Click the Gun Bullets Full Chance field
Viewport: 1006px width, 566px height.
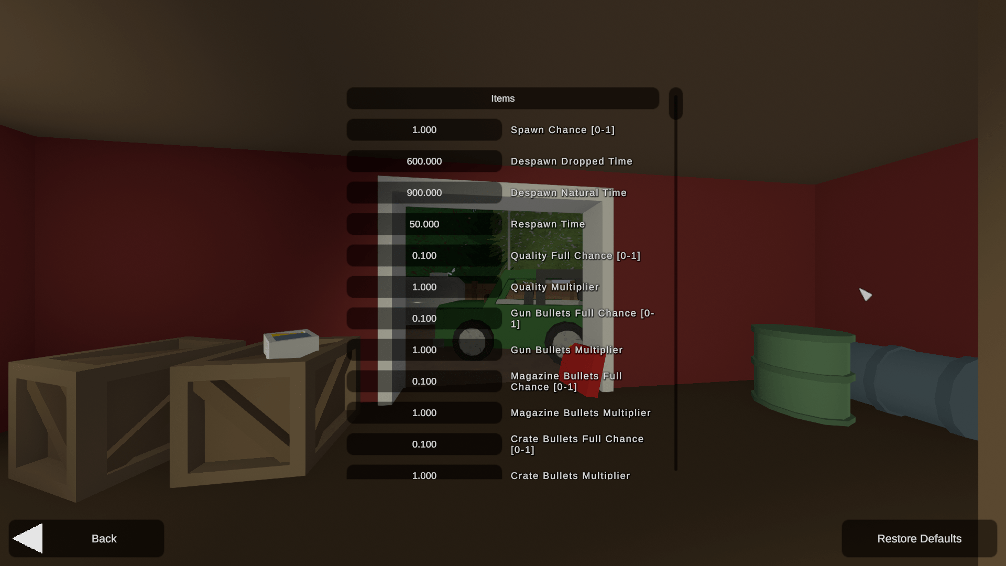(423, 318)
